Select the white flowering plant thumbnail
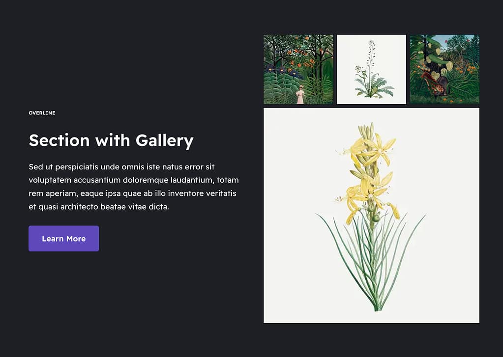503x357 pixels. (371, 69)
